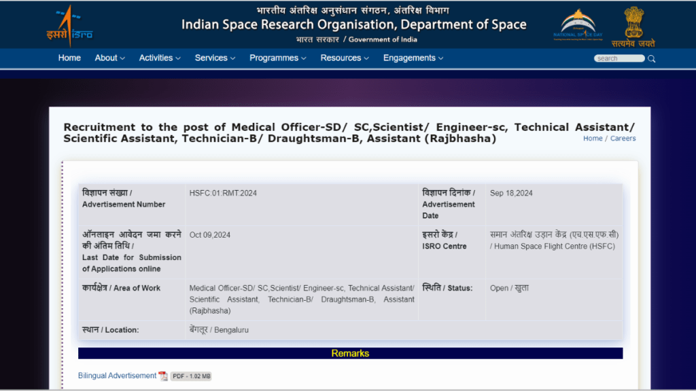This screenshot has width=696, height=391.
Task: Click the Government of India header text
Action: 383,39
